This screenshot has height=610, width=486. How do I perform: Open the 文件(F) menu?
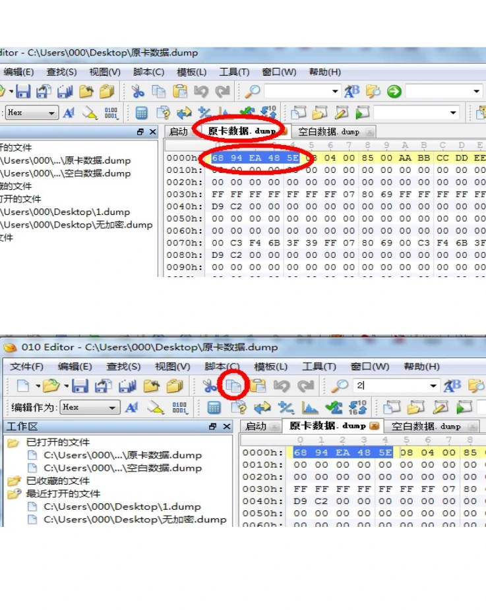pyautogui.click(x=26, y=367)
